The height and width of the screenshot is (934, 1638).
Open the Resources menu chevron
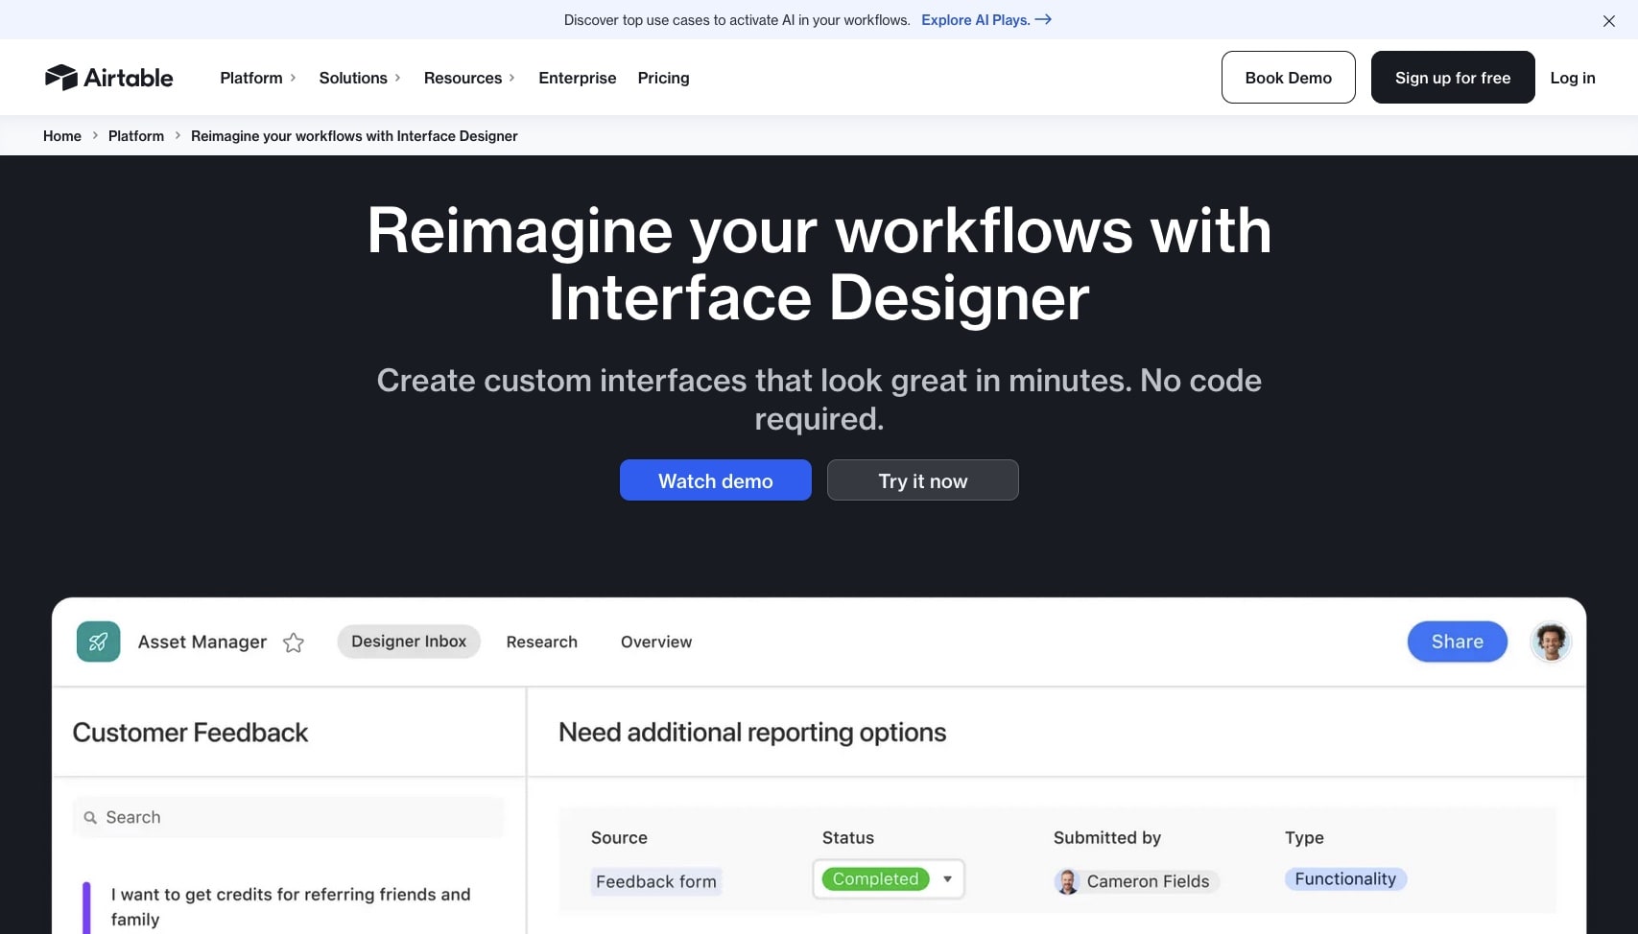513,78
